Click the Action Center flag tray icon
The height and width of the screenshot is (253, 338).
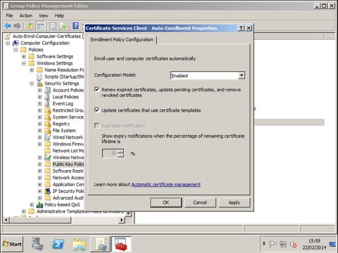273,244
